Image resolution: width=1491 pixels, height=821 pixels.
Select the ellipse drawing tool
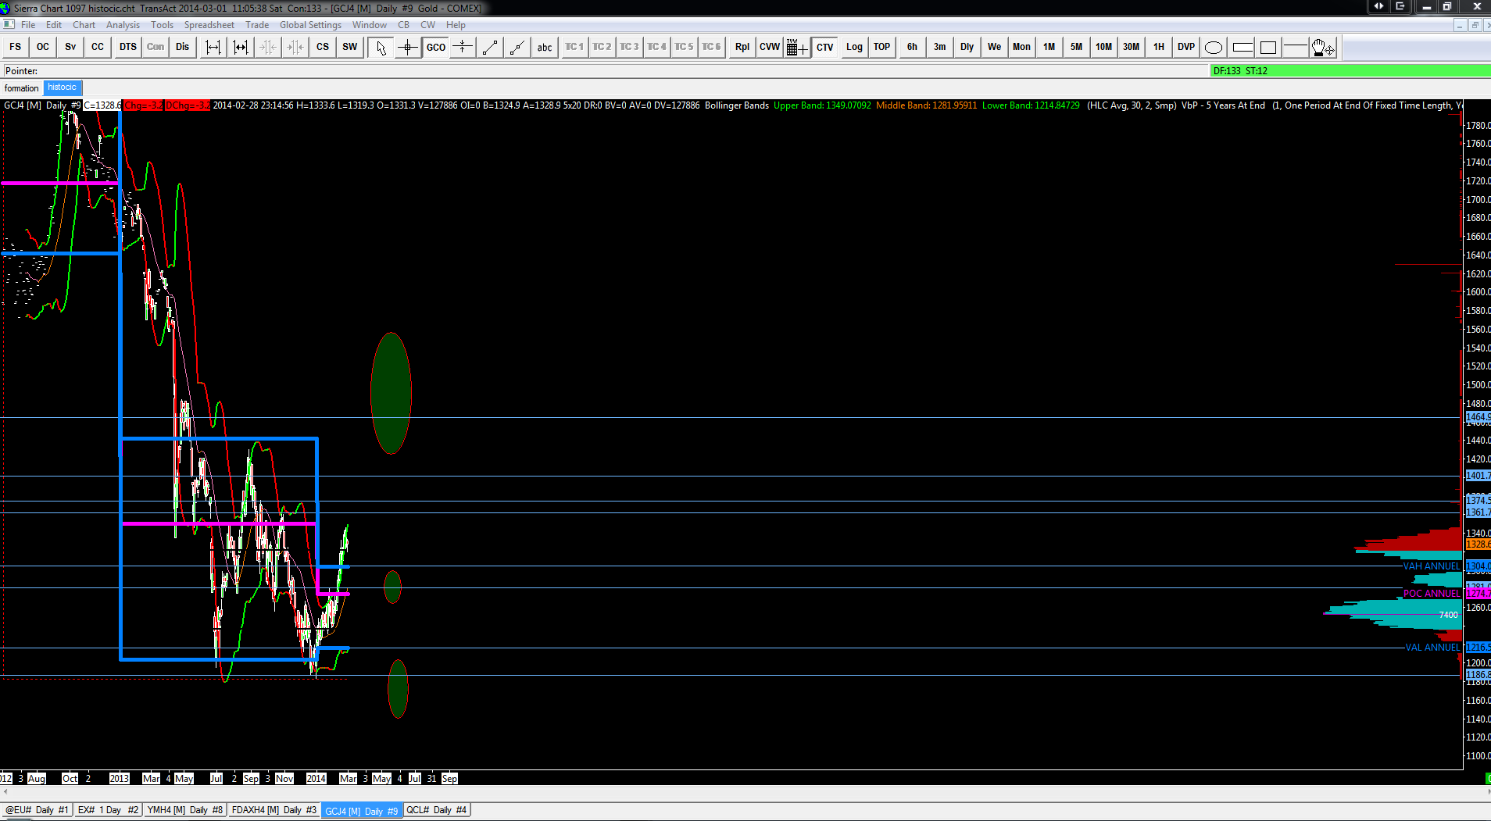point(1214,47)
